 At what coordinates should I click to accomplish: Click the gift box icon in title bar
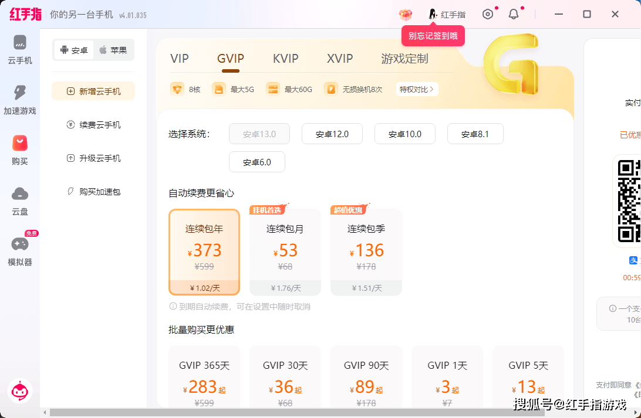tap(406, 15)
